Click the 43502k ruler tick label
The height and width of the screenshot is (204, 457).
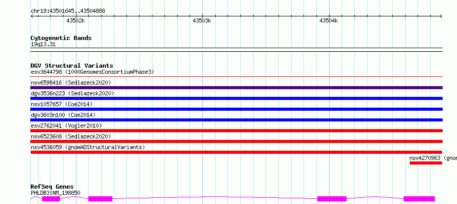click(x=76, y=21)
